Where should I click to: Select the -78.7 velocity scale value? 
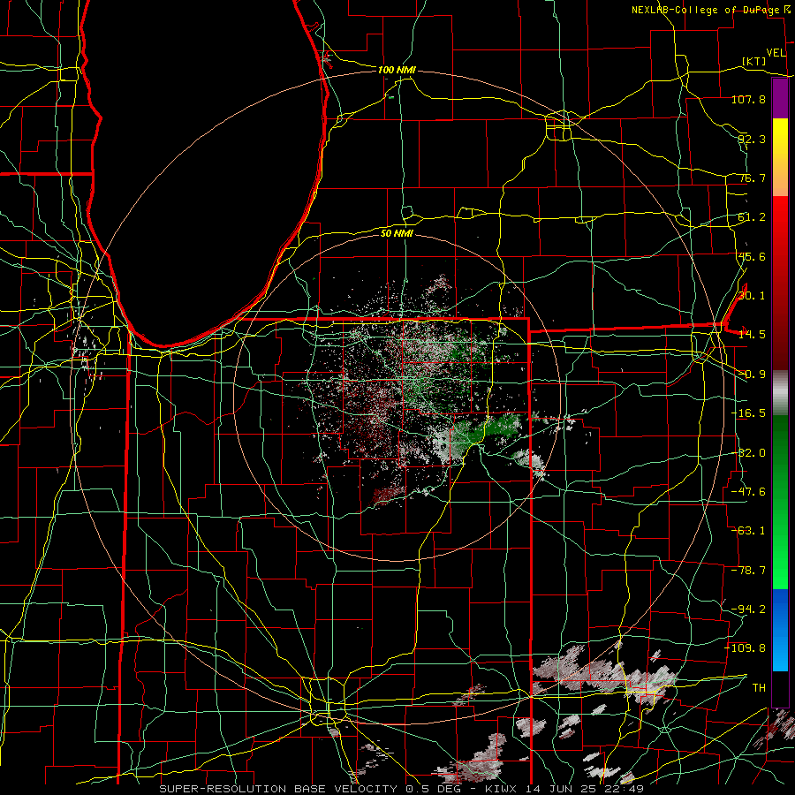748,571
